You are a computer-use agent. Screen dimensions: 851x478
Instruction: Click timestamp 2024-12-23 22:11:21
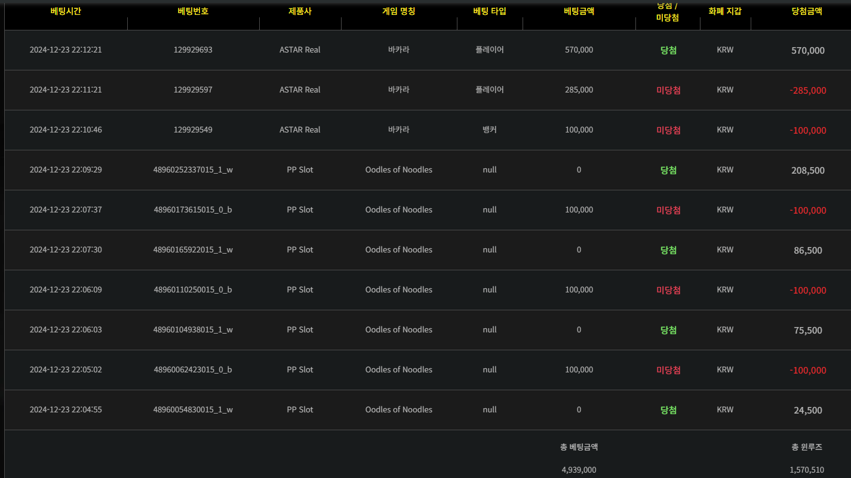(66, 90)
